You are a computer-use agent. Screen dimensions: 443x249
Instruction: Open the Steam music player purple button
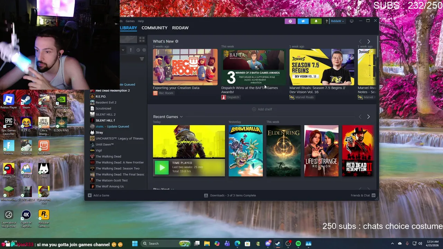[290, 21]
